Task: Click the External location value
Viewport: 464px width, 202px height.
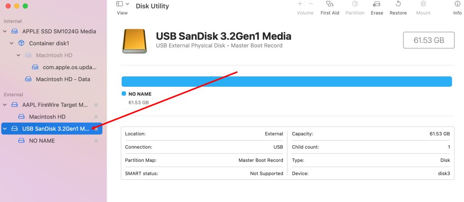Action: [274, 134]
